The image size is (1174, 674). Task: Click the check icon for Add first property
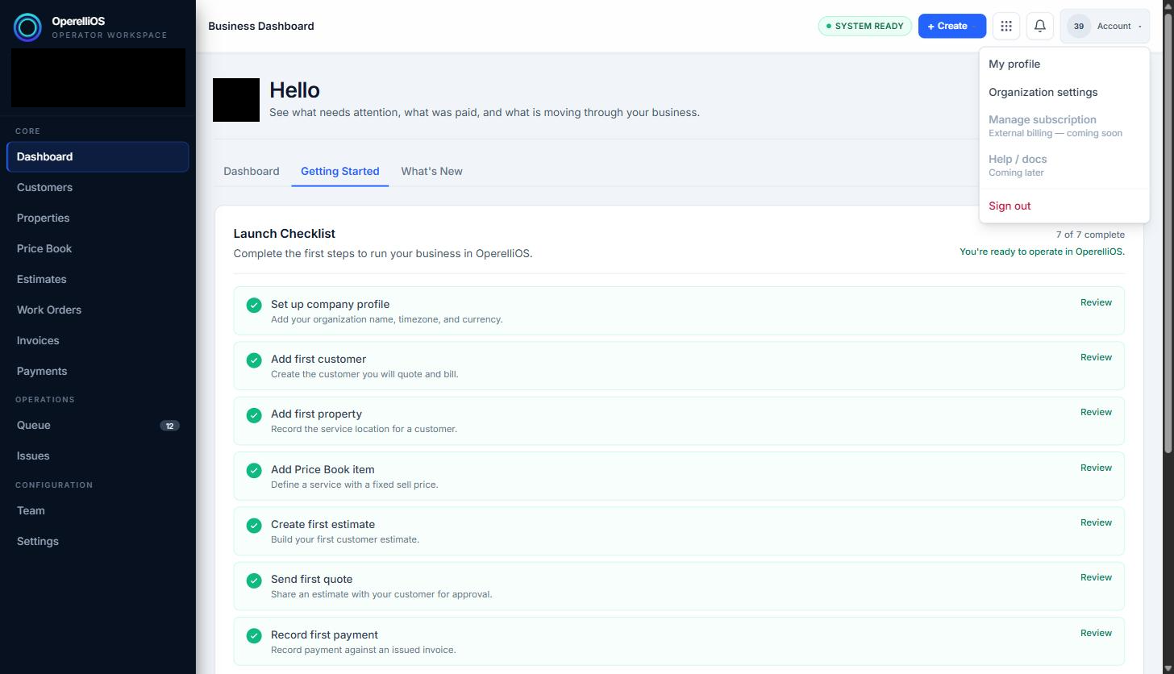point(254,415)
